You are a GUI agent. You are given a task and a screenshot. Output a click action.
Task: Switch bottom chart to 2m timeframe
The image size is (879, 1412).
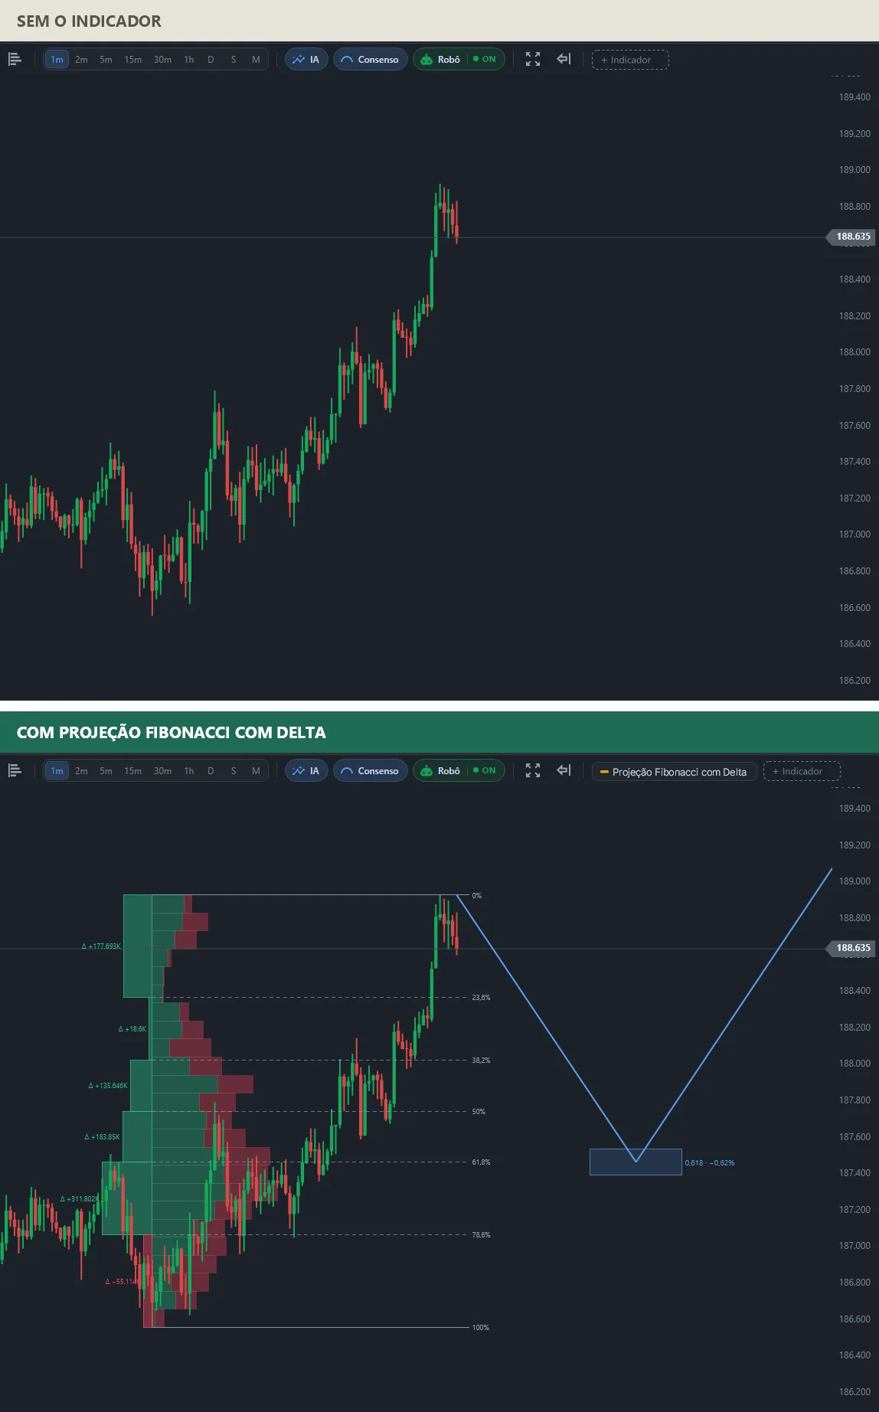[x=81, y=771]
